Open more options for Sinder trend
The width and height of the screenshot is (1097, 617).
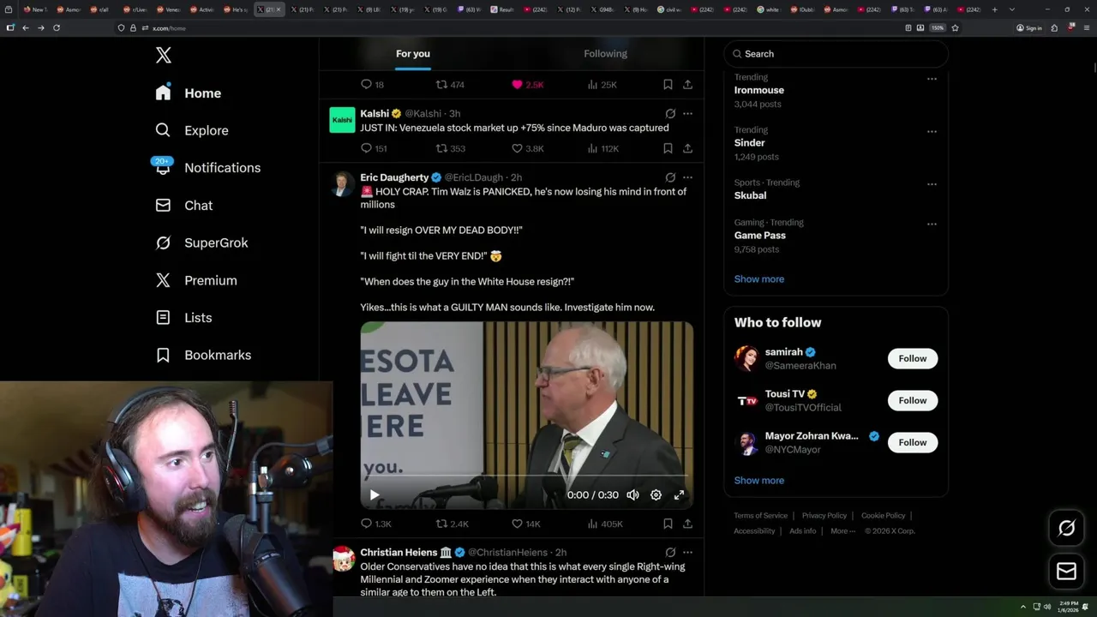(x=932, y=132)
